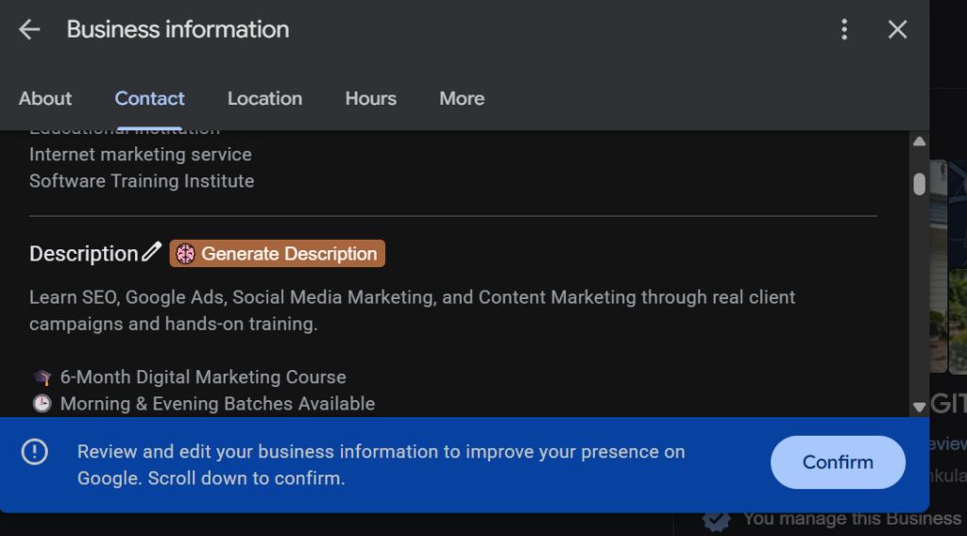Click 'You manage this Business' text behind dialog

click(x=852, y=519)
